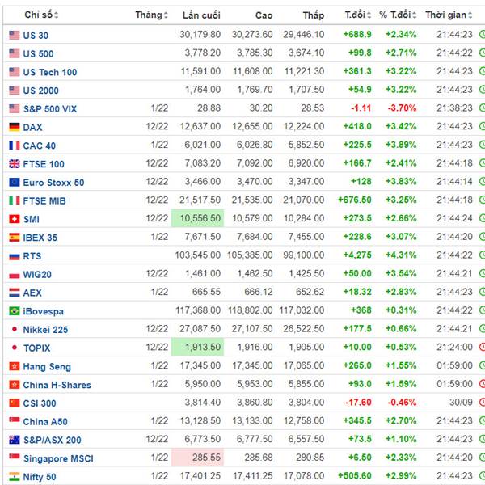Click the French flag next to CAC 40

pos(15,145)
